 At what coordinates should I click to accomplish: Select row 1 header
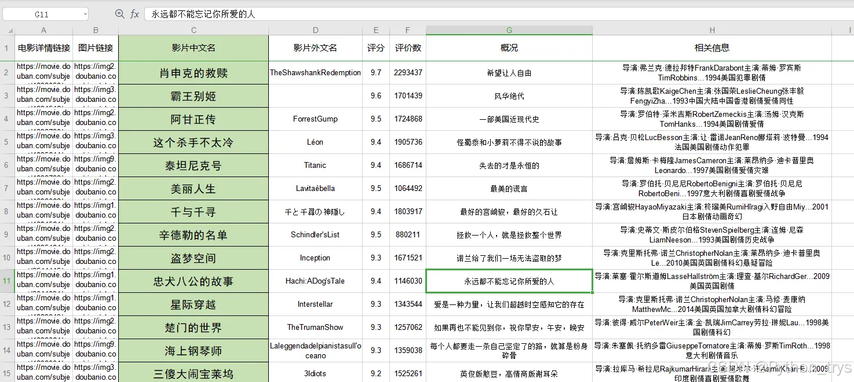[7, 48]
